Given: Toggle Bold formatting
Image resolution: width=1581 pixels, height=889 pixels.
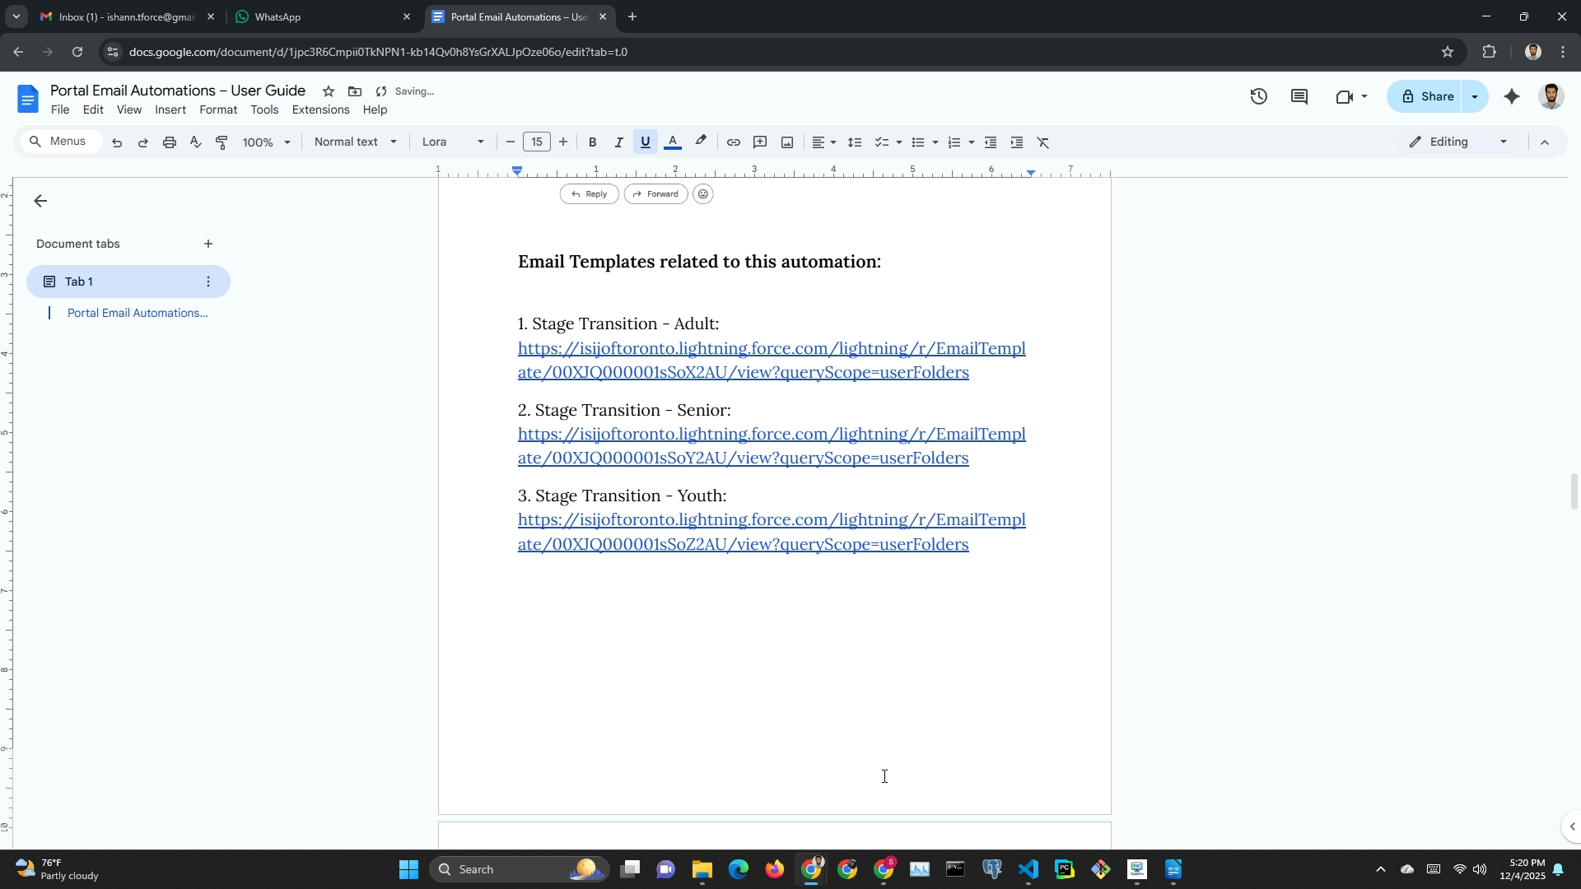Looking at the screenshot, I should tap(592, 142).
